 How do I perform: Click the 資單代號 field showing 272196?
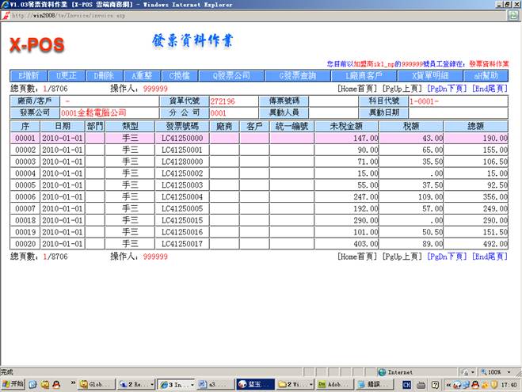point(234,101)
